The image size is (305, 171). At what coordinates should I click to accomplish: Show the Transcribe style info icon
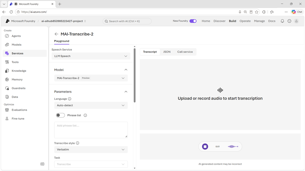click(x=78, y=143)
